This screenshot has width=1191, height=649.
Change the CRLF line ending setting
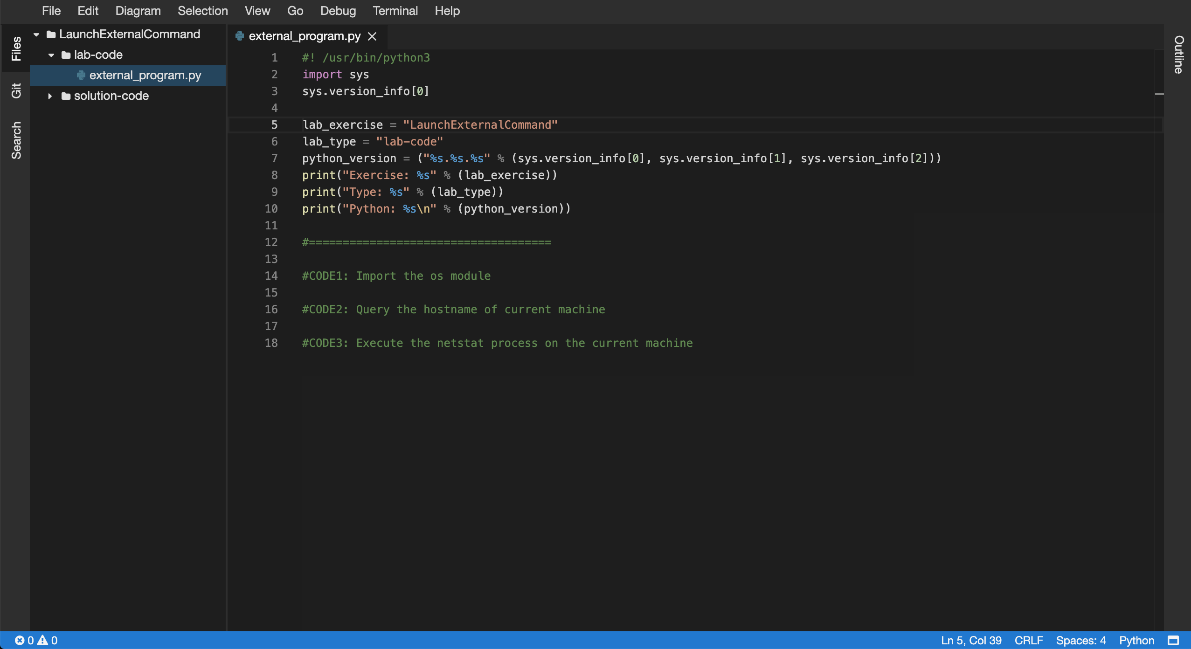coord(1029,640)
